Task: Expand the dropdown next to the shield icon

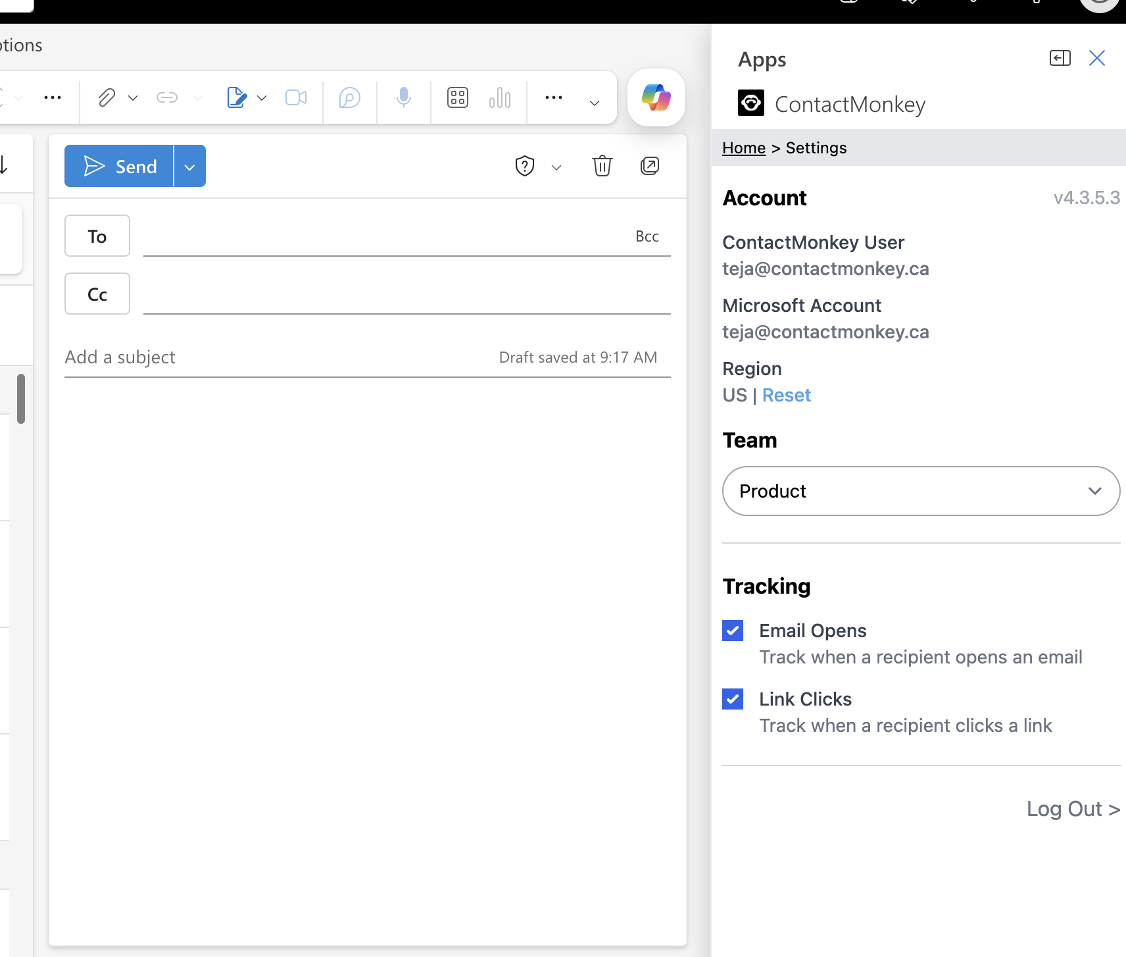Action: 556,167
